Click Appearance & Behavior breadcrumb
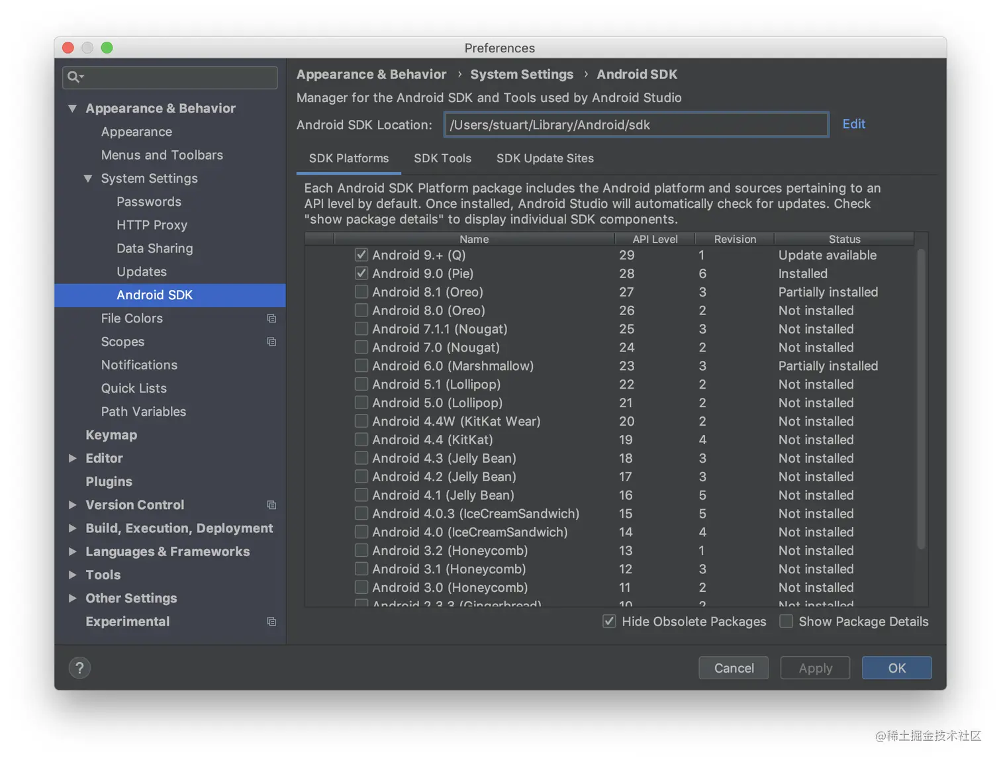This screenshot has width=1001, height=762. pos(371,75)
